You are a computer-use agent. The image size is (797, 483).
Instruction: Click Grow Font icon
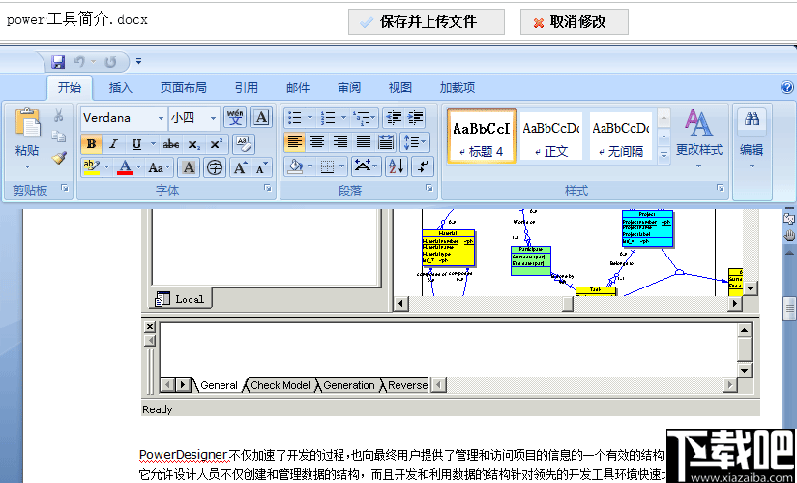[240, 167]
